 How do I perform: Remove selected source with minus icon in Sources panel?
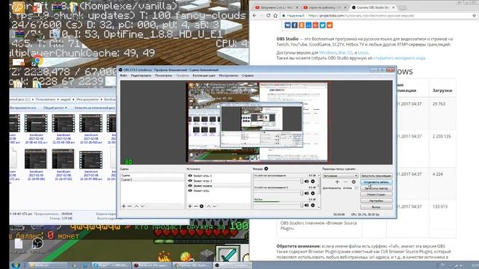pyautogui.click(x=196, y=206)
